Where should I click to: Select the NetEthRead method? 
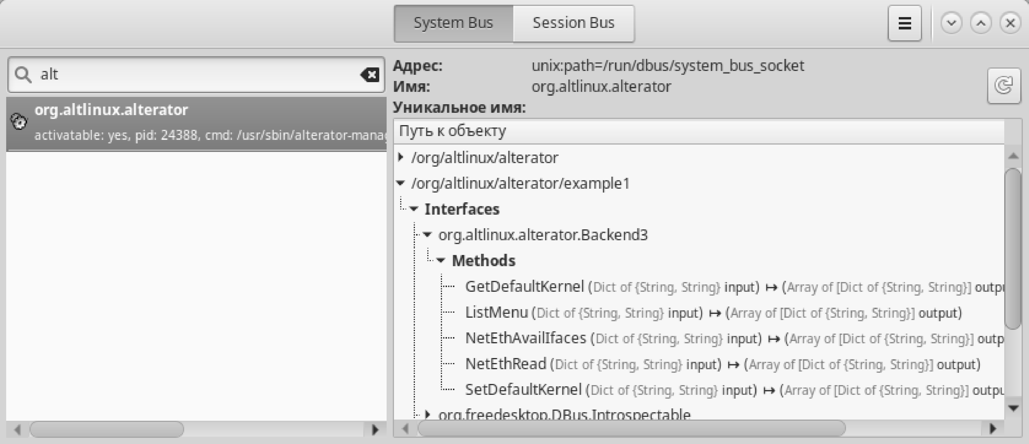coord(505,364)
